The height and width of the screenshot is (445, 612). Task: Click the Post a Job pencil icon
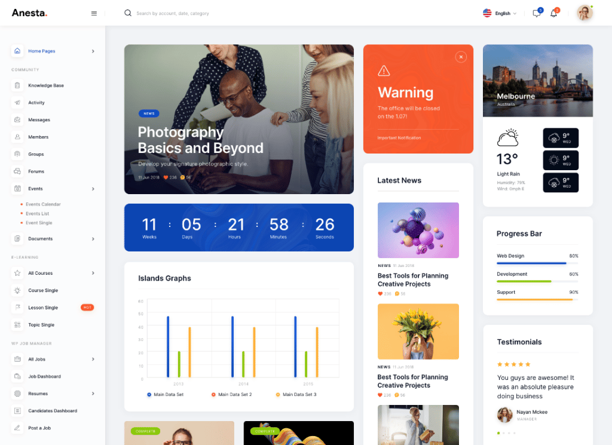pos(17,428)
